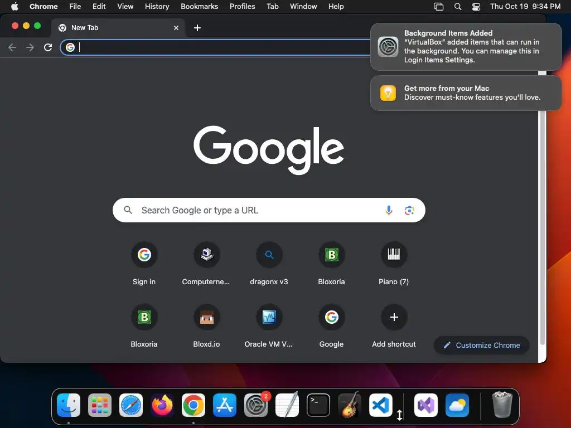Open the Sign in shortcut

pos(144,264)
